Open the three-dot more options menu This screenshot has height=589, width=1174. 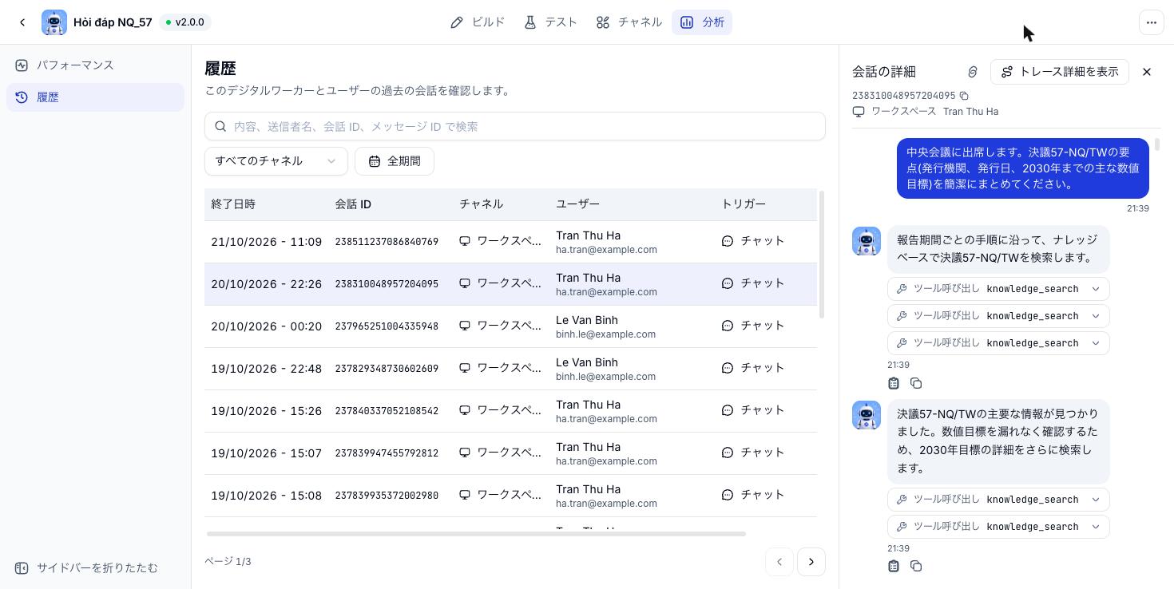tap(1151, 22)
